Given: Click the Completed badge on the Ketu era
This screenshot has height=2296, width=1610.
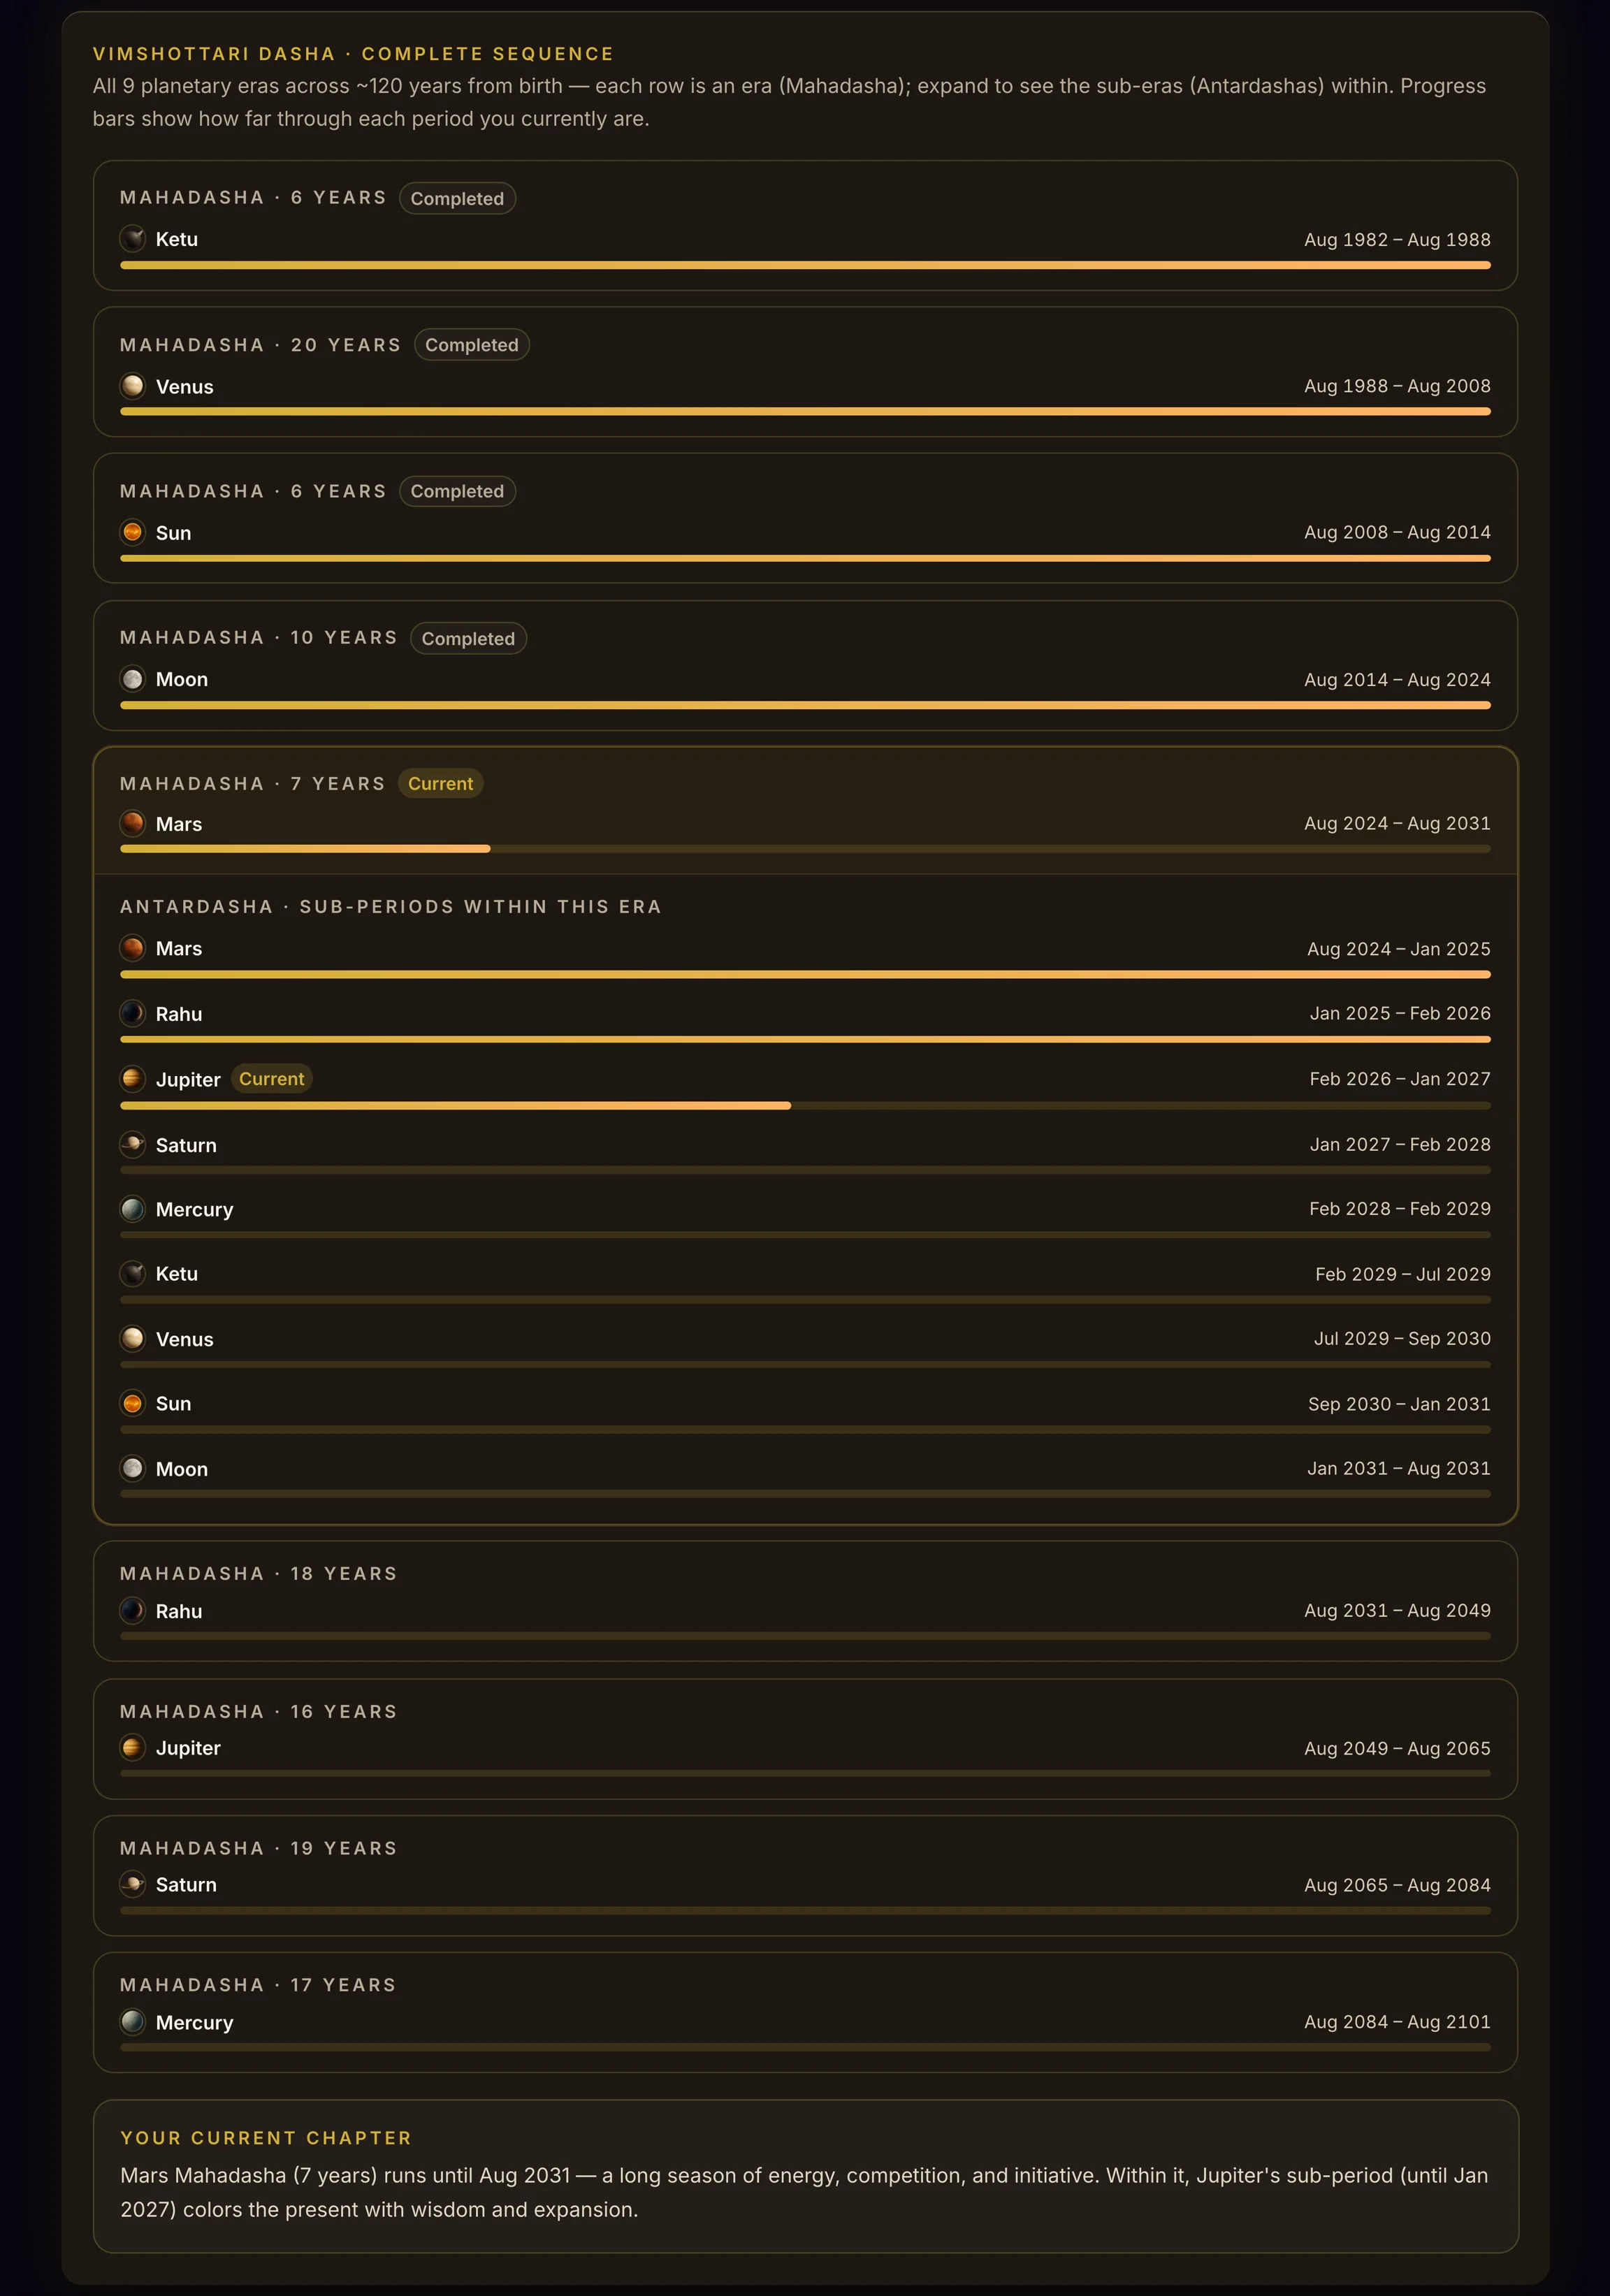Looking at the screenshot, I should [x=457, y=198].
